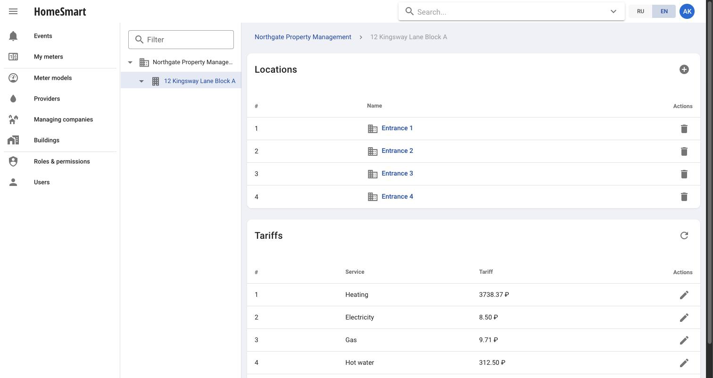This screenshot has width=713, height=378.
Task: Click the Meter models gauge icon
Action: pyautogui.click(x=13, y=78)
